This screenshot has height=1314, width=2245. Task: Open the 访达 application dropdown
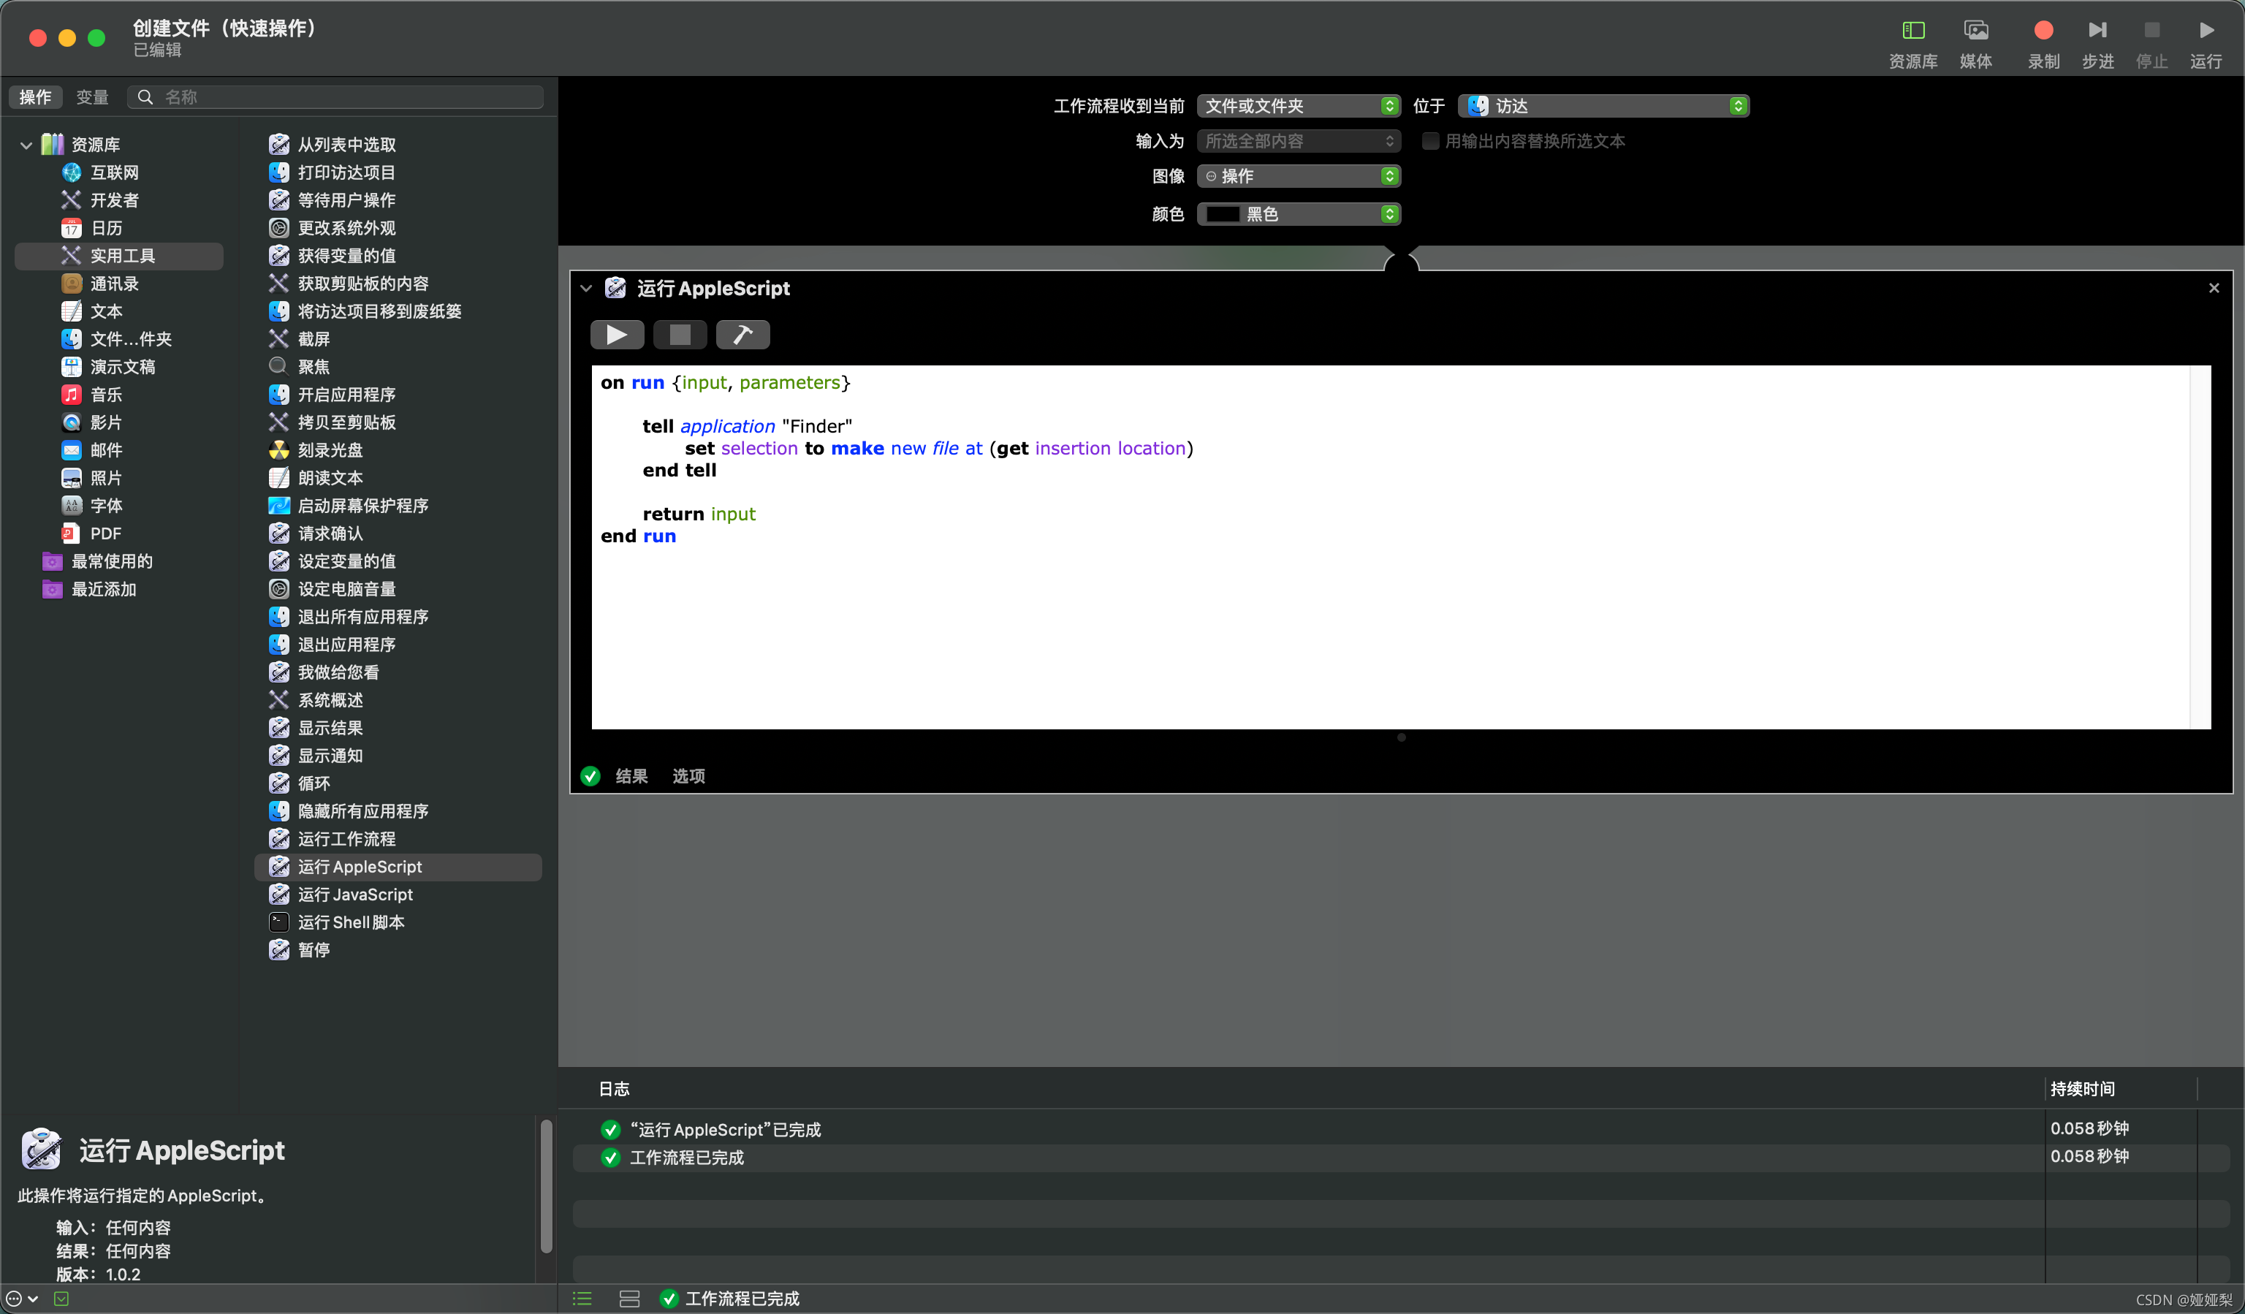click(1603, 106)
